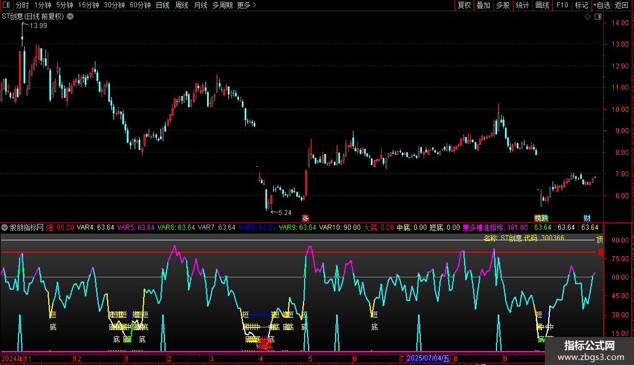634x365 pixels.
Task: Add the stock via +自选 button
Action: 601,5
